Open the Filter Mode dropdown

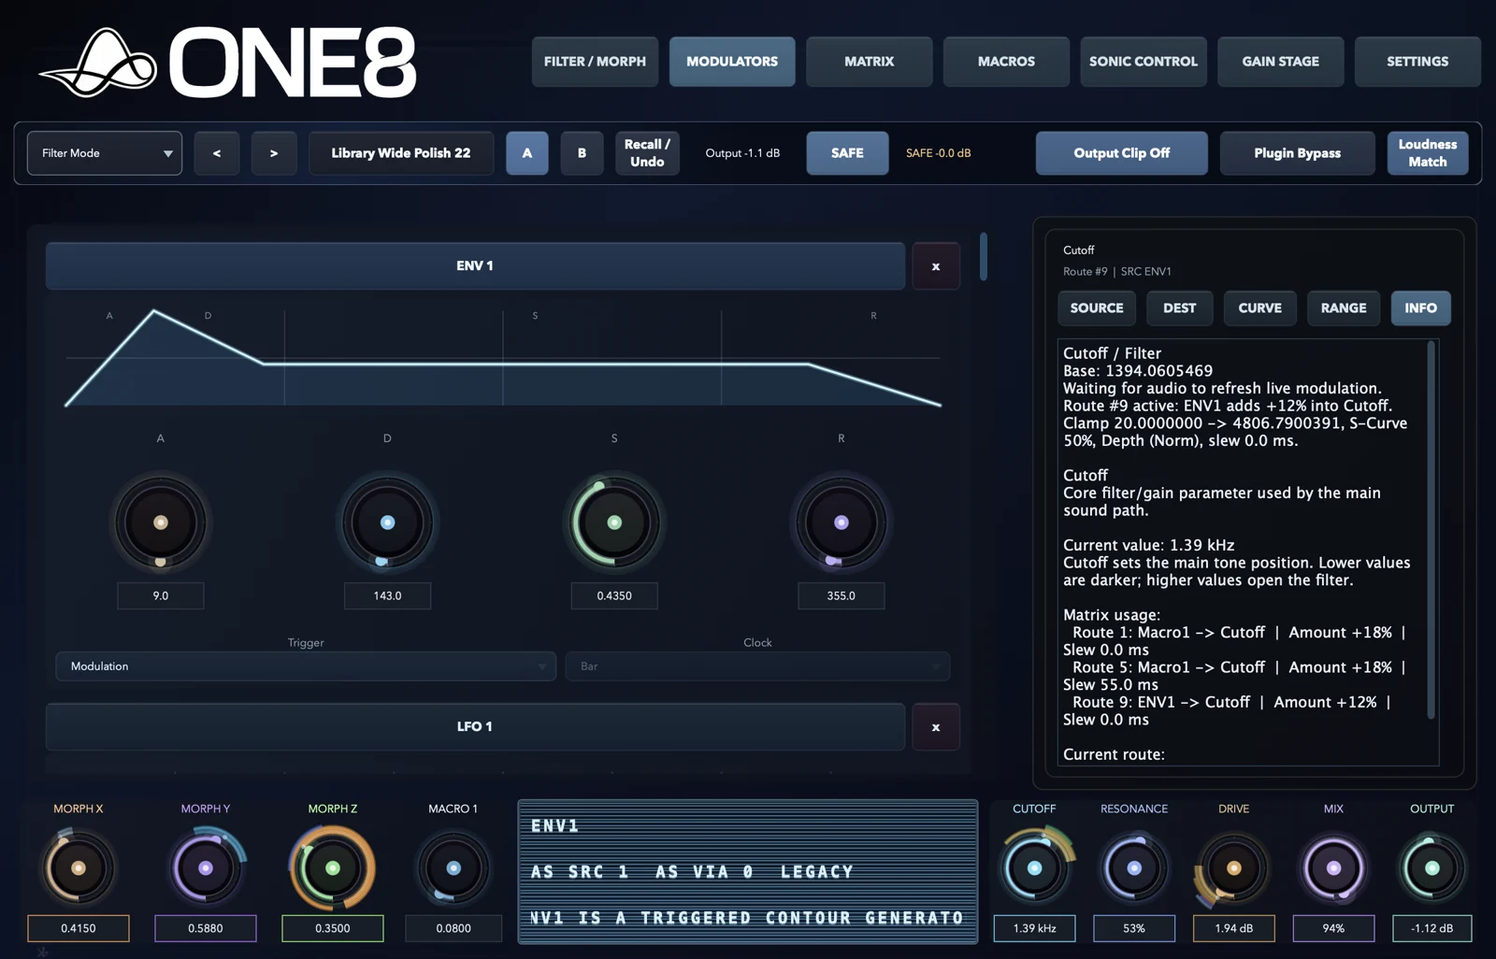pyautogui.click(x=105, y=153)
